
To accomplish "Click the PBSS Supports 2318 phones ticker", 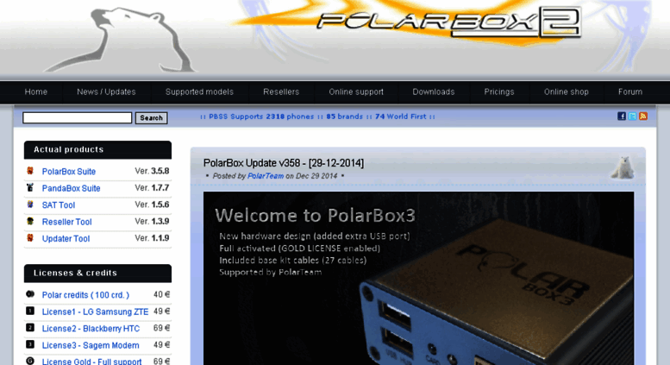I will pyautogui.click(x=317, y=116).
